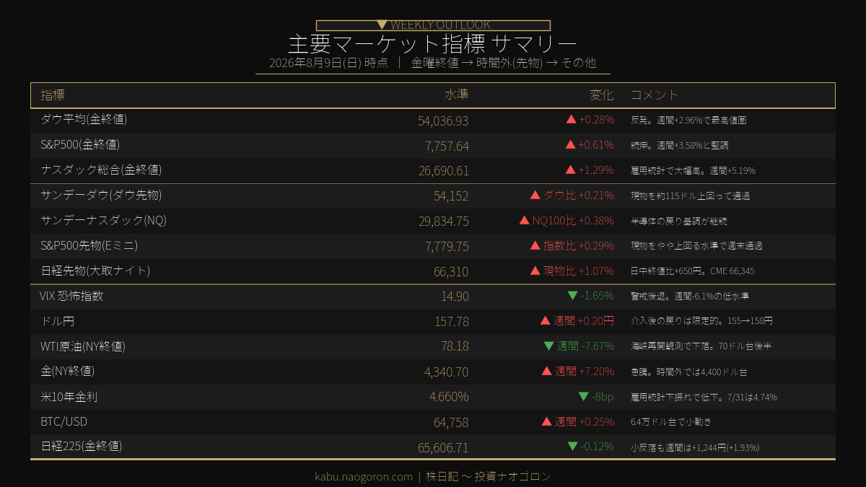The height and width of the screenshot is (487, 866).
Task: Click the red up arrow beside 現物比 +1.07%
Action: [535, 271]
